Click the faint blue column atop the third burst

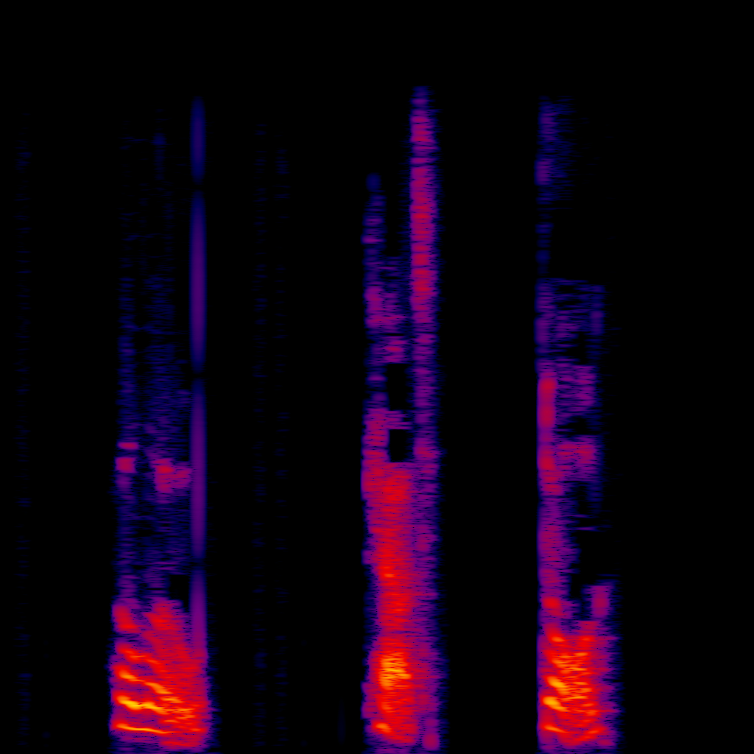[552, 147]
